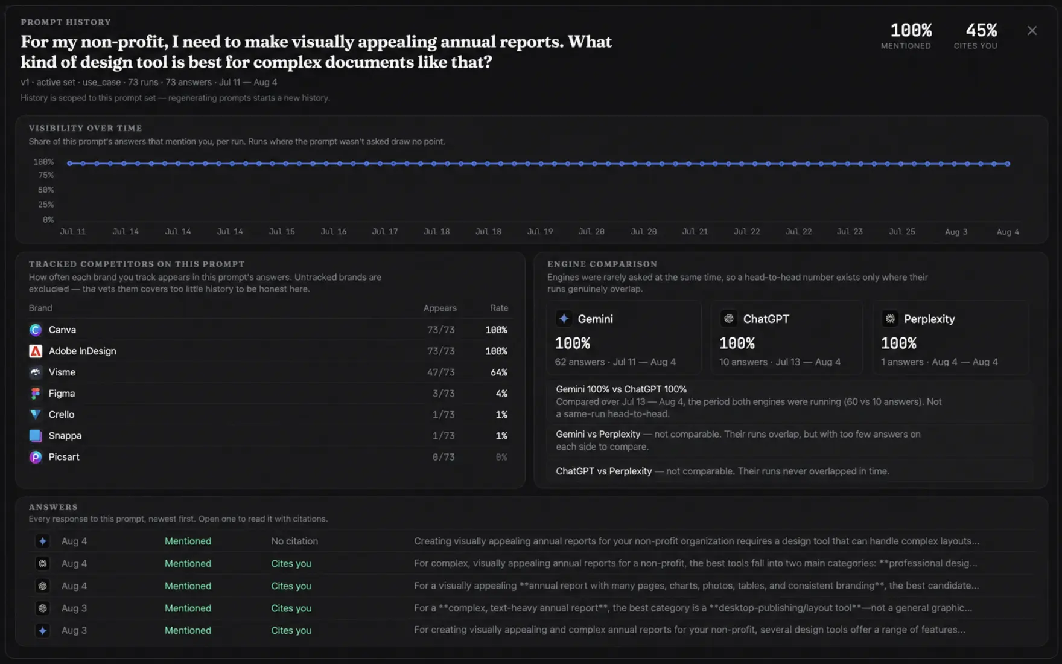Image resolution: width=1062 pixels, height=664 pixels.
Task: Click engine icon beside 'many pages, charts, photos' answer
Action: coord(42,586)
